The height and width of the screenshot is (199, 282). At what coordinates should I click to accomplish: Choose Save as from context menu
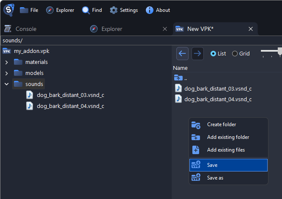click(x=228, y=178)
